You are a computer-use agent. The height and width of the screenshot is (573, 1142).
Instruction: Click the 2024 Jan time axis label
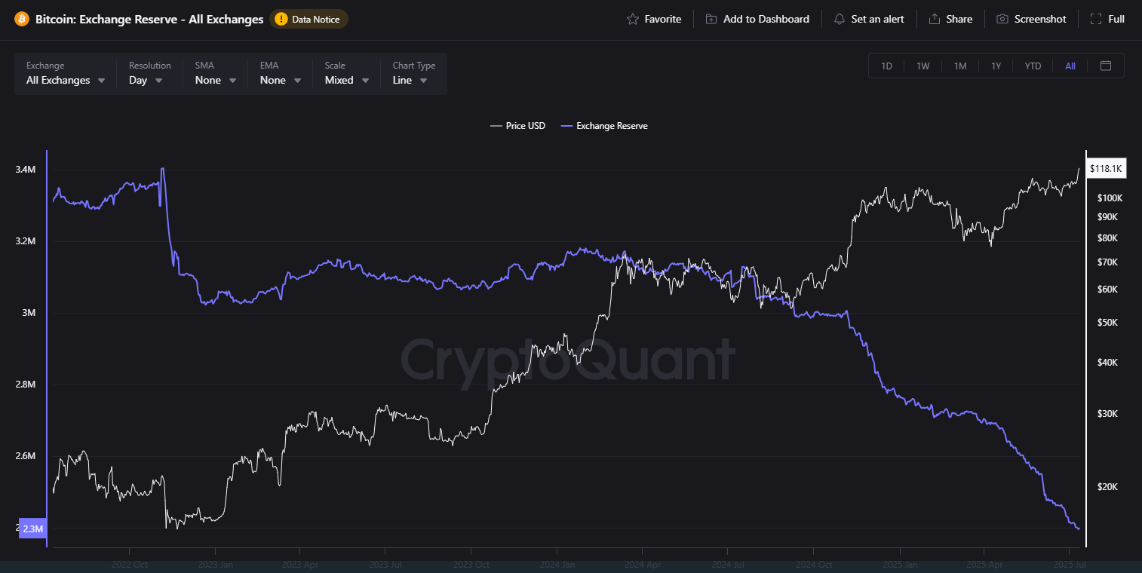558,564
